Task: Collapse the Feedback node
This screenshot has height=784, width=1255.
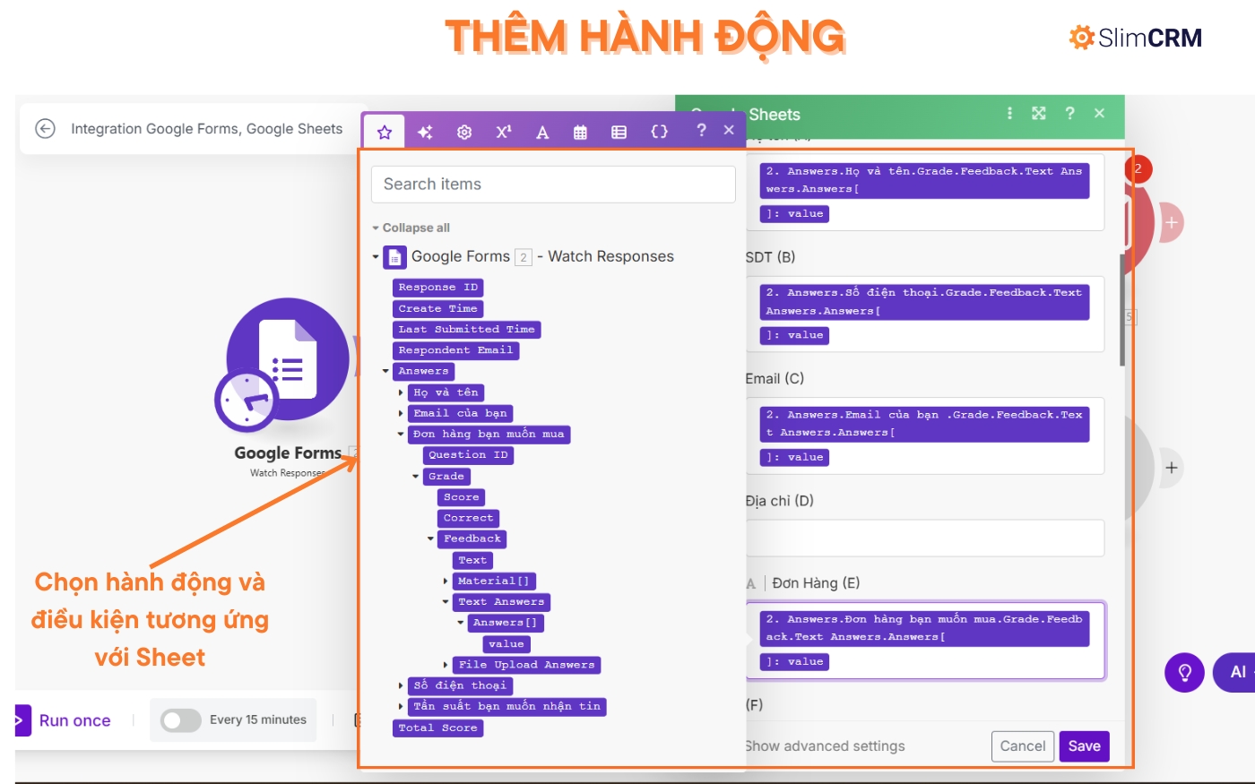Action: [430, 539]
